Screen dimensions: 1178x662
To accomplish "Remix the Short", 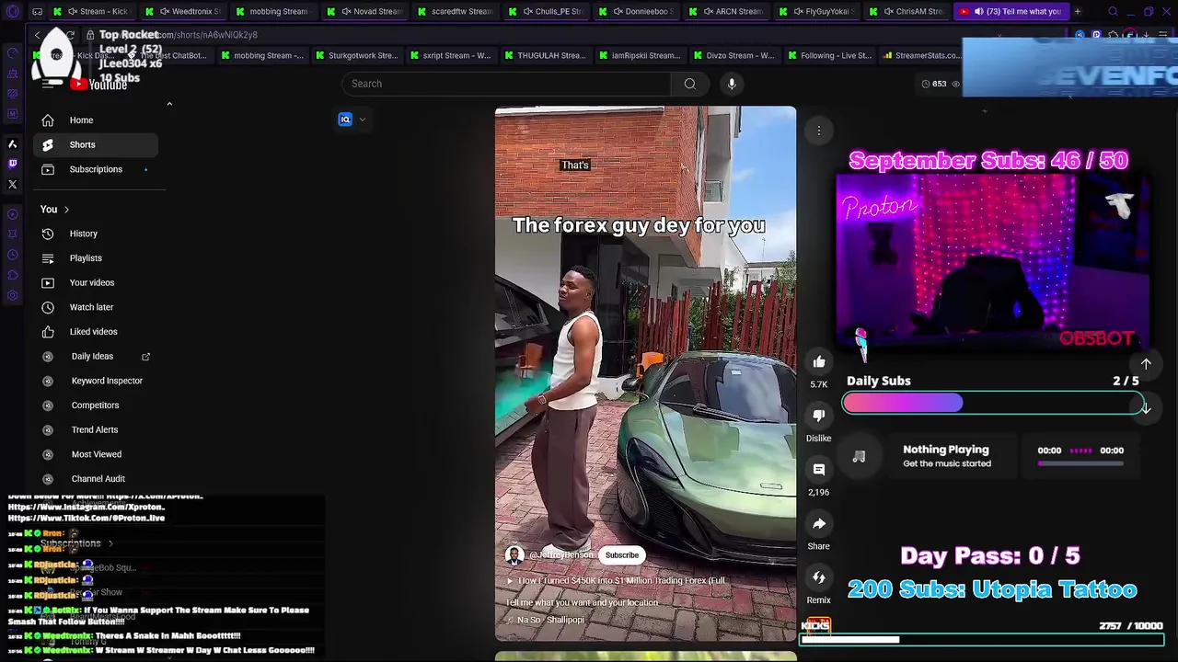I will [819, 577].
